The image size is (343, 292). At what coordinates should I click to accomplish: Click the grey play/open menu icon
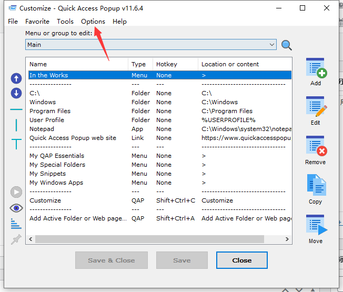coord(16,192)
